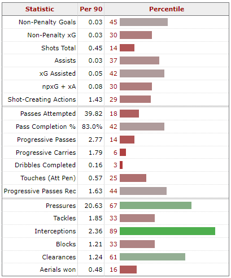Click the xG Assisted percentile bar
Screen dimensions: 231x278
142,73
